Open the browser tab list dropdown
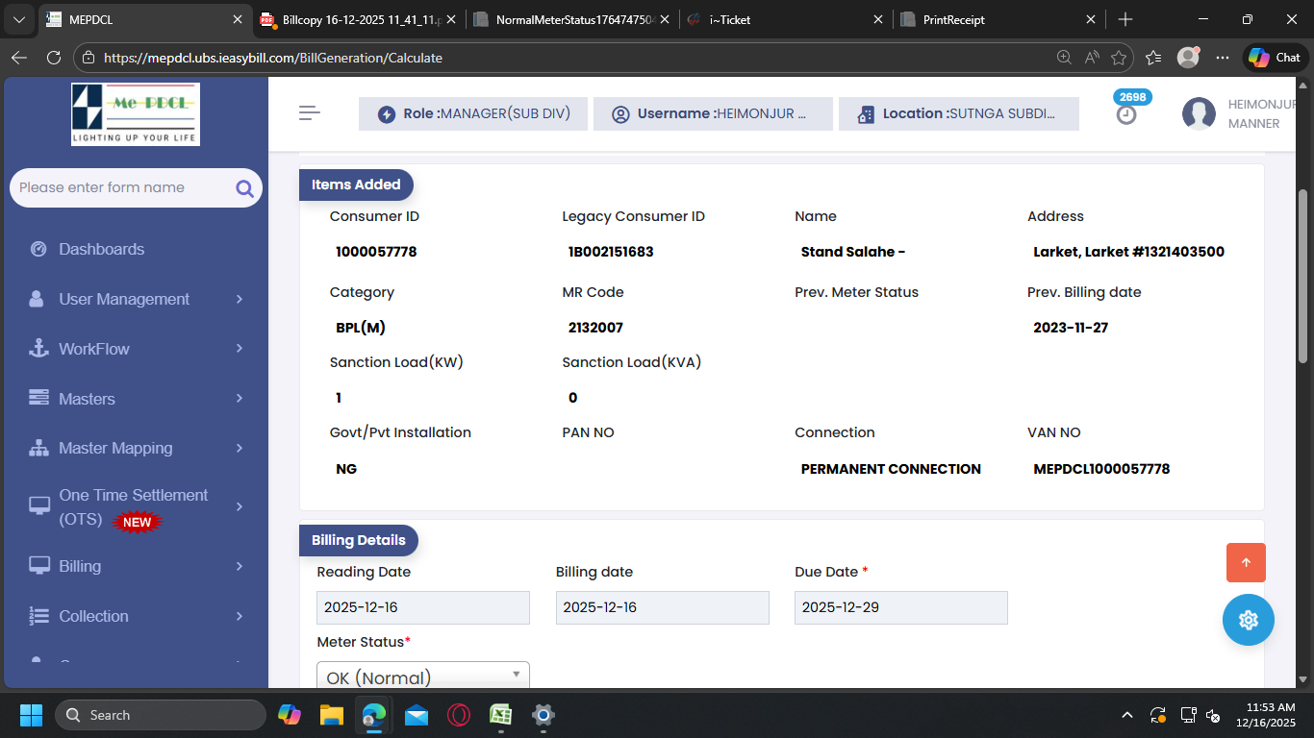 tap(20, 19)
